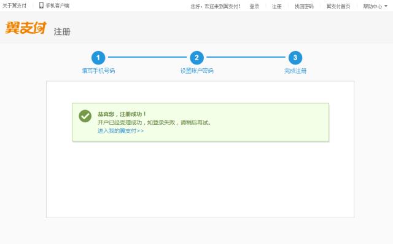Screen dimensions: 393x244
Task: Click the 注册 link in top bar
Action: 277,6
